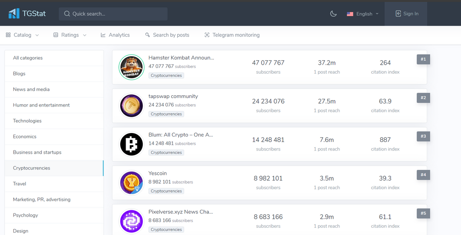This screenshot has height=235, width=461.
Task: Focus the Quick search field
Action: 113,14
